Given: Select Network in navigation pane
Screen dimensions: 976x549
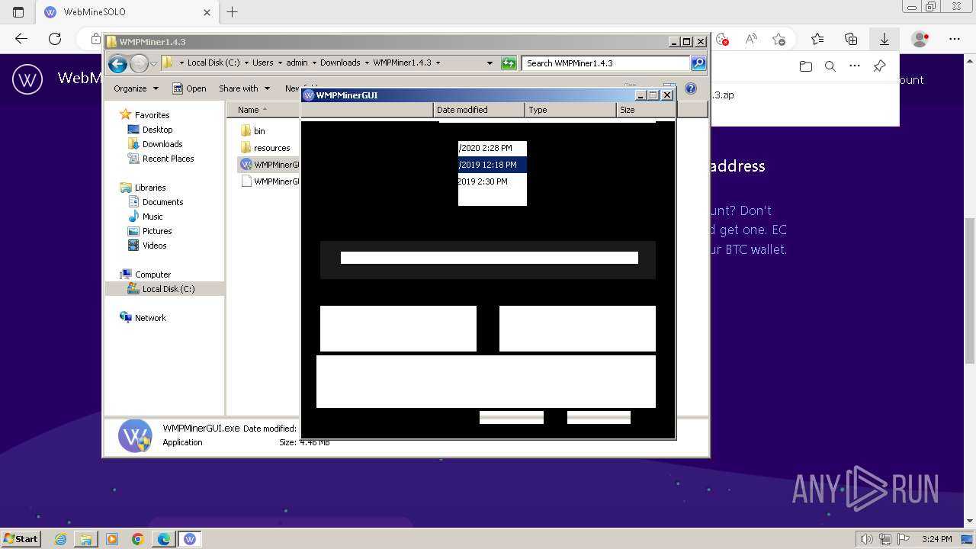Looking at the screenshot, I should [150, 318].
